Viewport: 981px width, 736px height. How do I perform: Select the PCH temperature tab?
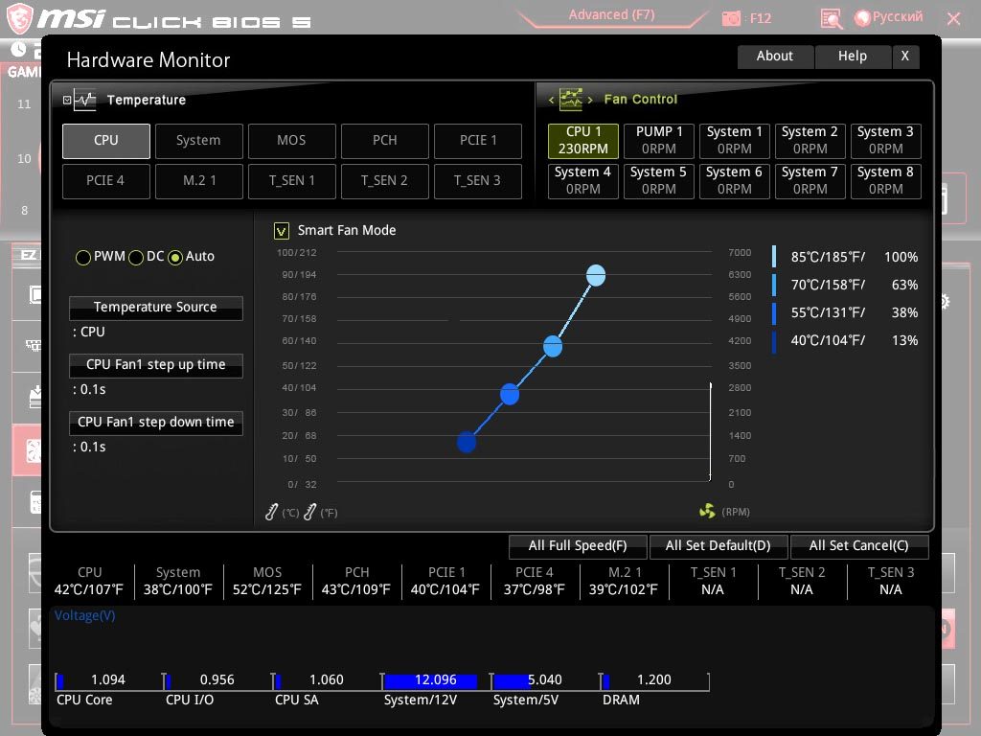pos(385,141)
